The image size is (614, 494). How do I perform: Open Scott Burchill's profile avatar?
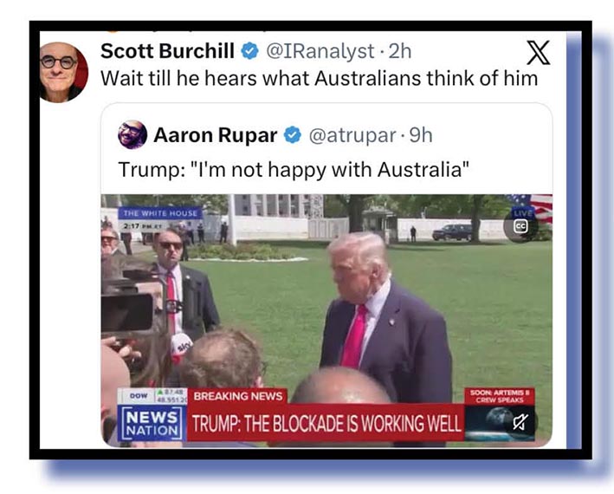63,73
